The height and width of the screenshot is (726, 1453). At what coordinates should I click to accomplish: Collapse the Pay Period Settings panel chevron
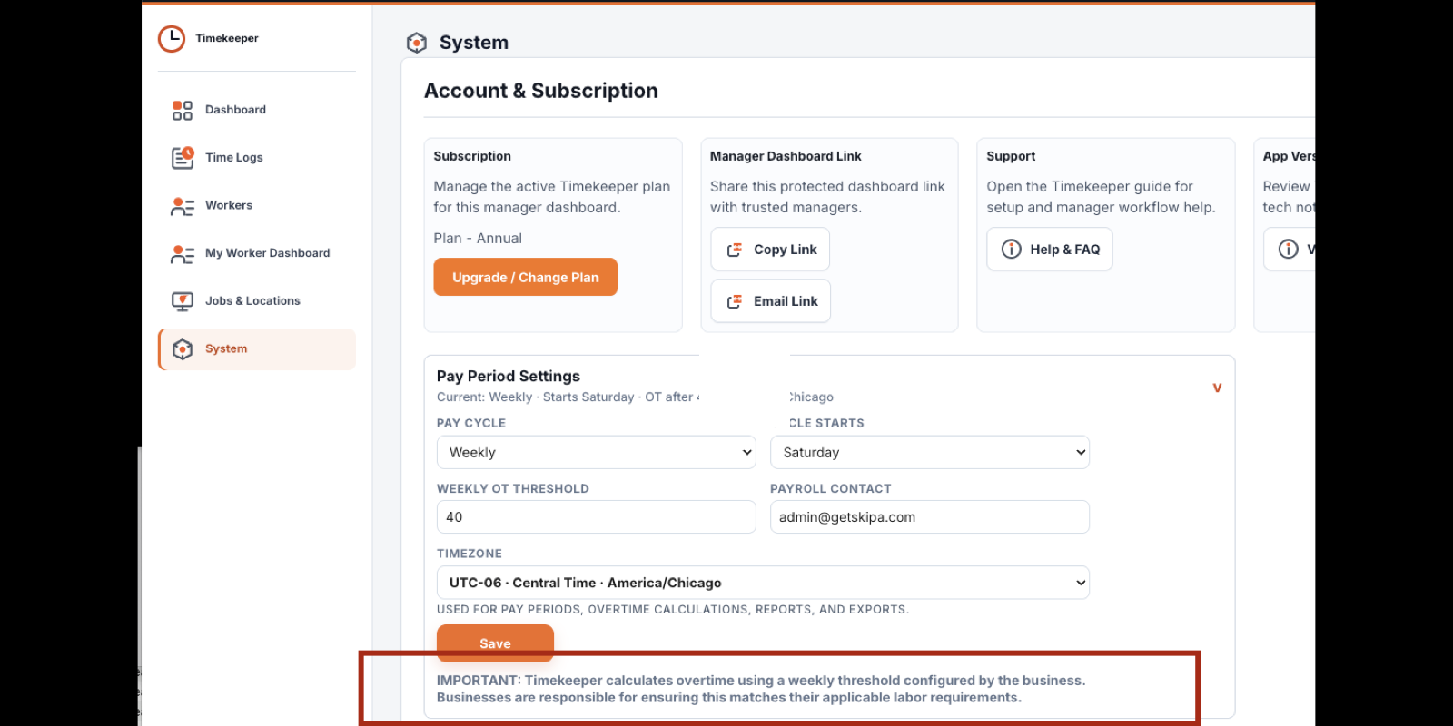(x=1217, y=388)
